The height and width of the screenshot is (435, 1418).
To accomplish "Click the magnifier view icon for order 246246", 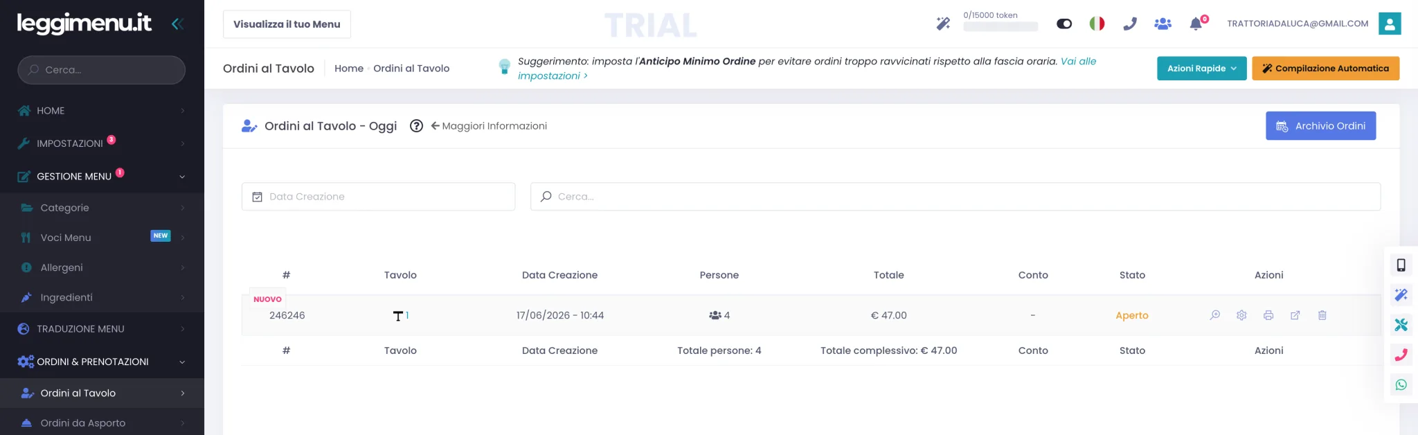I will pos(1214,315).
